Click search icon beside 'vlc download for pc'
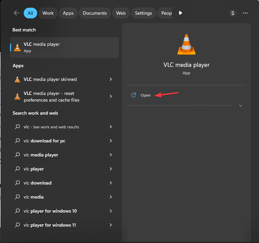The width and height of the screenshot is (259, 243). click(x=17, y=141)
